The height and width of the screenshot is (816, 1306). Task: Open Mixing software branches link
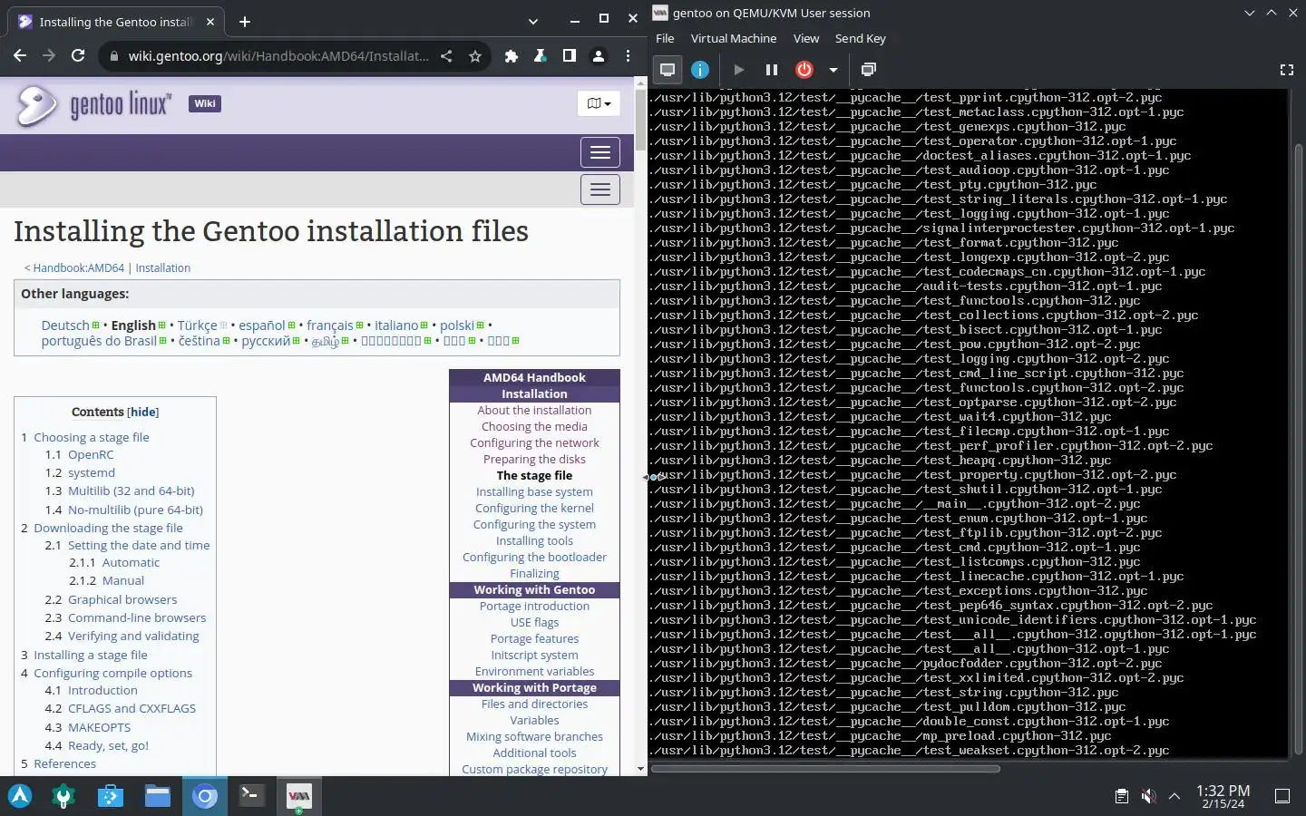pos(534,737)
